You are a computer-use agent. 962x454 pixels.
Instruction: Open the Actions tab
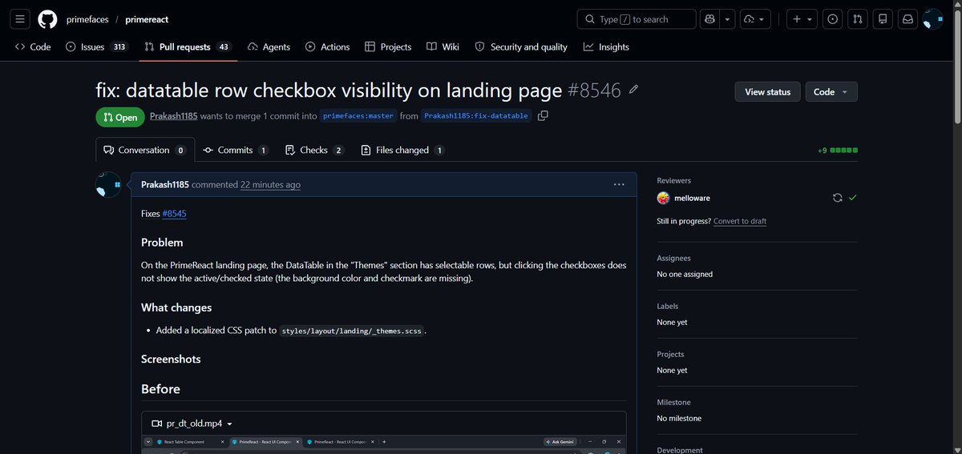coord(327,47)
